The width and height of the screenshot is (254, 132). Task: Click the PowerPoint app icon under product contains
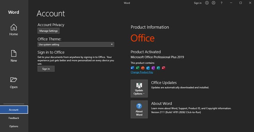click(x=143, y=68)
